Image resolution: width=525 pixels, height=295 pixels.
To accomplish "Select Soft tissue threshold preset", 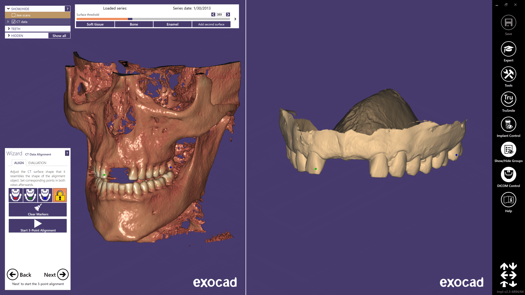I will coord(95,24).
